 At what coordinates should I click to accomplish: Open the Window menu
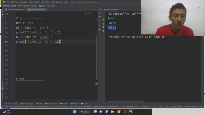(59, 2)
